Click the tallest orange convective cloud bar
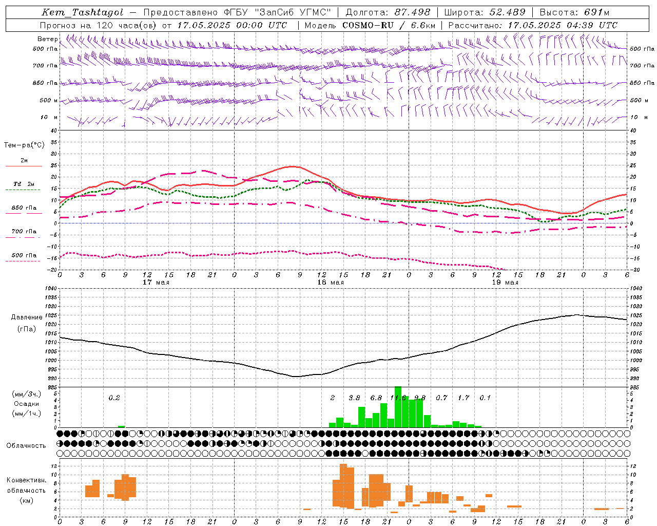The image size is (657, 526). [343, 485]
